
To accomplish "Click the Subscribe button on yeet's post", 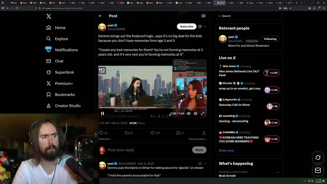I will [186, 27].
